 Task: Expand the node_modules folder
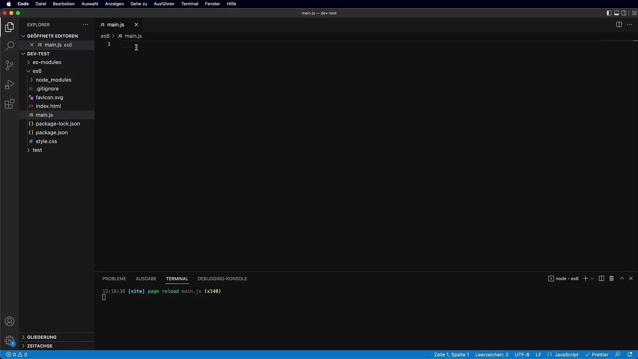click(57, 80)
